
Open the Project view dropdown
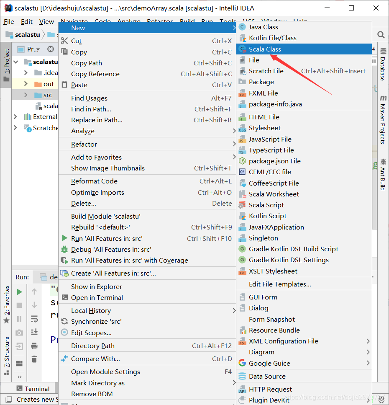click(x=29, y=49)
